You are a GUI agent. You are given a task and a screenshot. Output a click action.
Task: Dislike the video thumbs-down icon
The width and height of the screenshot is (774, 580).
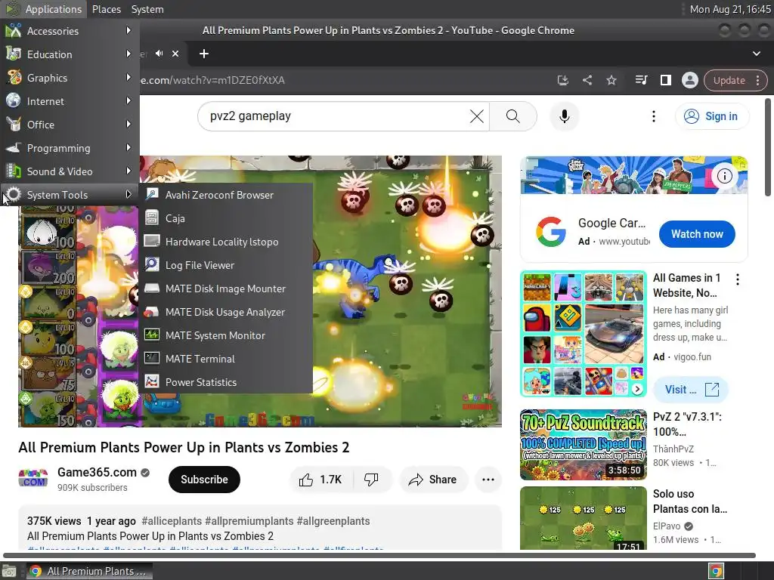(x=371, y=480)
